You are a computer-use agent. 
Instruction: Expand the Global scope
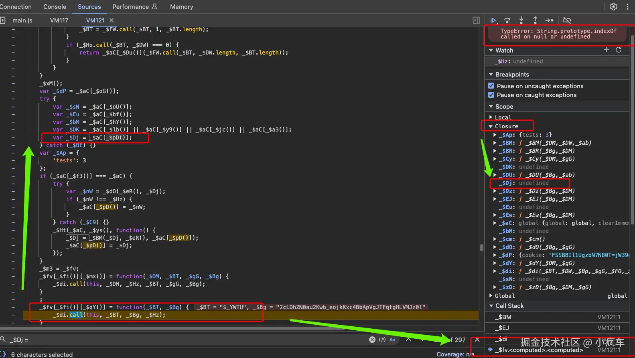coord(491,296)
